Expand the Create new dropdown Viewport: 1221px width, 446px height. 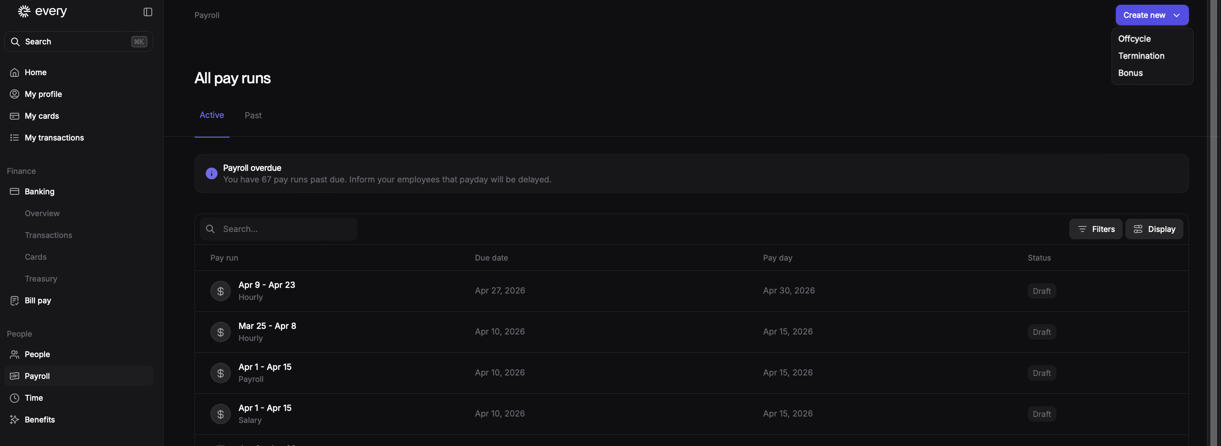tap(1151, 15)
